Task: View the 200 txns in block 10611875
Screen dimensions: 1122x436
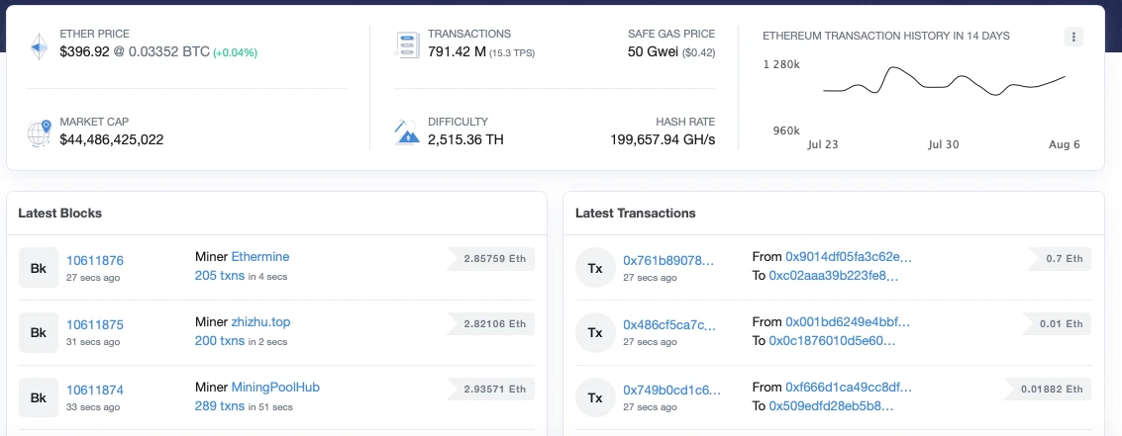Action: 221,342
